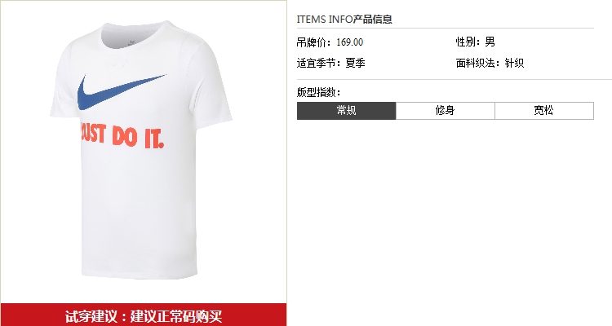This screenshot has height=326, width=612.
Task: Click the red JUST DO IT text
Action: click(122, 136)
